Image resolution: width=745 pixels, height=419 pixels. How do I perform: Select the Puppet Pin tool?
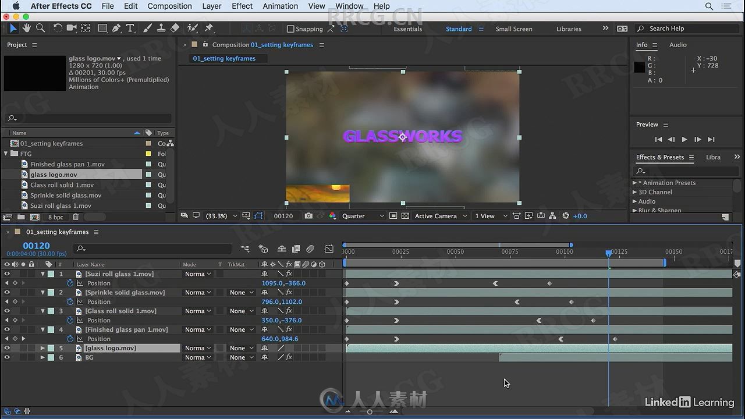pyautogui.click(x=209, y=28)
